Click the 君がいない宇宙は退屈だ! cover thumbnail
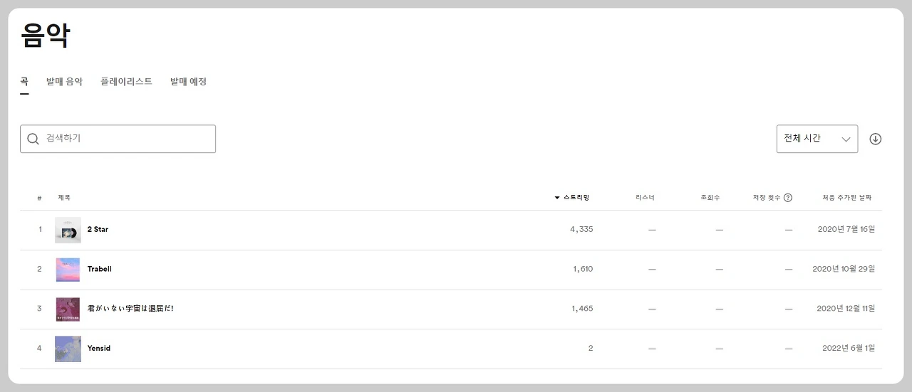912x392 pixels. click(x=68, y=309)
